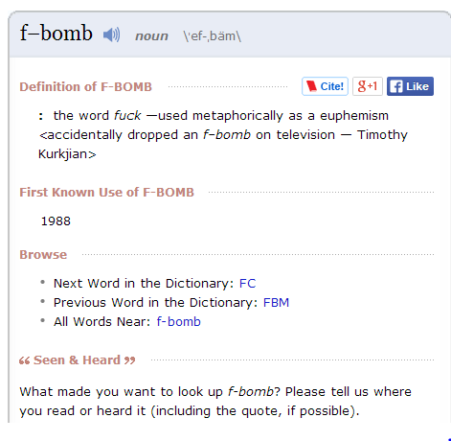Click the Browse section heading
451x441 pixels.
pos(43,255)
